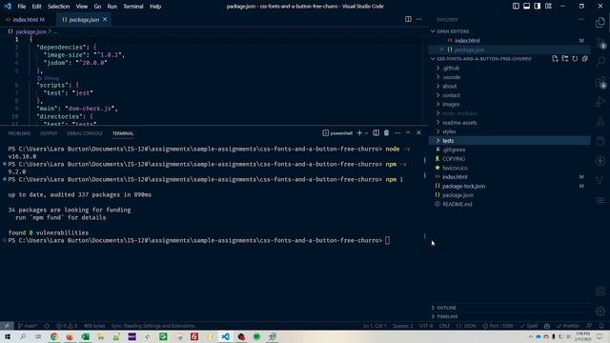Open the Source Control view
This screenshot has width=610, height=343.
pyautogui.click(x=600, y=42)
